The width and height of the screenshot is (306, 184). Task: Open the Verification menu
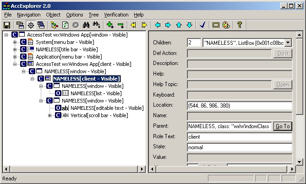coord(116,15)
